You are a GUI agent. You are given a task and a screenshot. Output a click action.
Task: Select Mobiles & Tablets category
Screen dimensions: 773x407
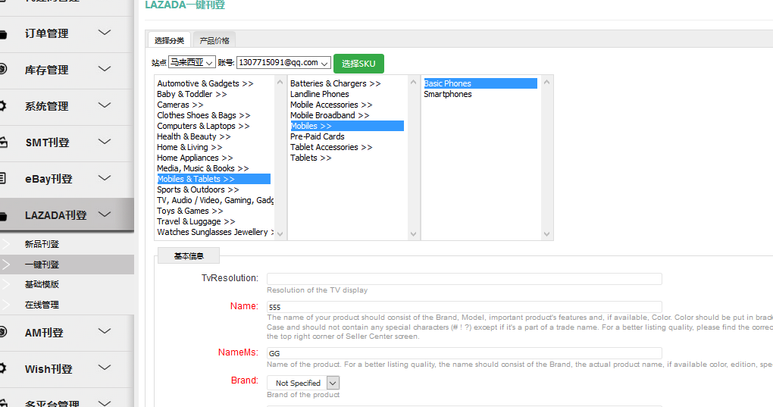click(214, 179)
